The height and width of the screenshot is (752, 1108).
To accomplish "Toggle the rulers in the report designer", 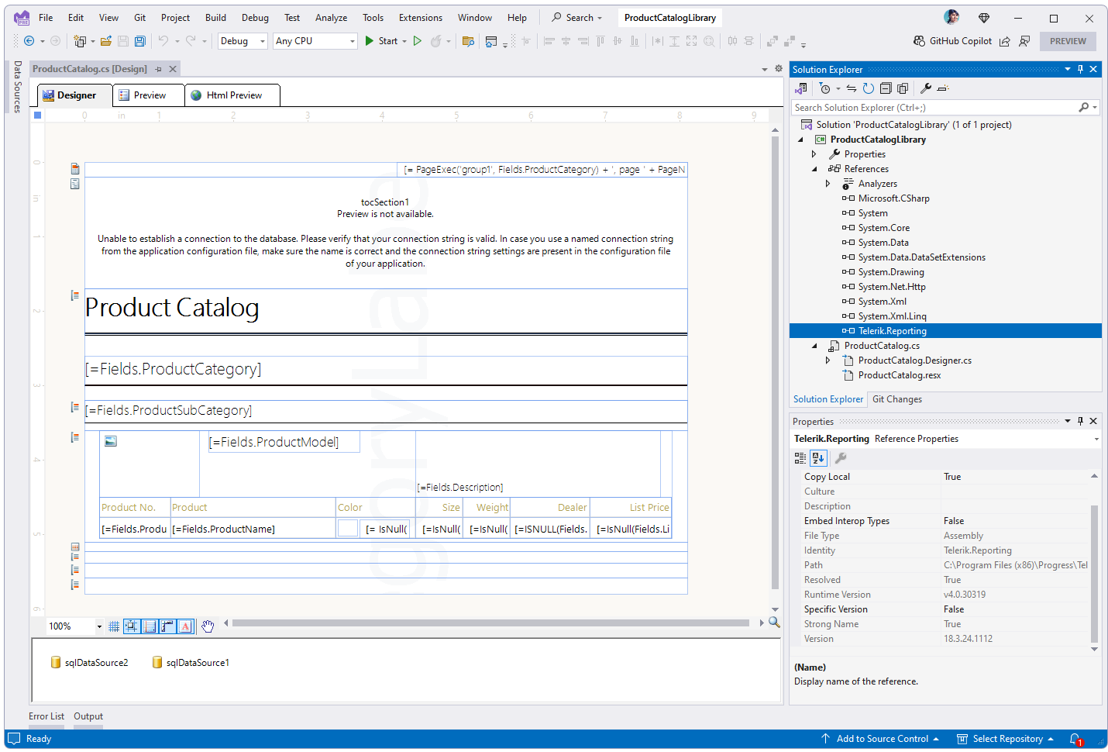I will (x=167, y=626).
